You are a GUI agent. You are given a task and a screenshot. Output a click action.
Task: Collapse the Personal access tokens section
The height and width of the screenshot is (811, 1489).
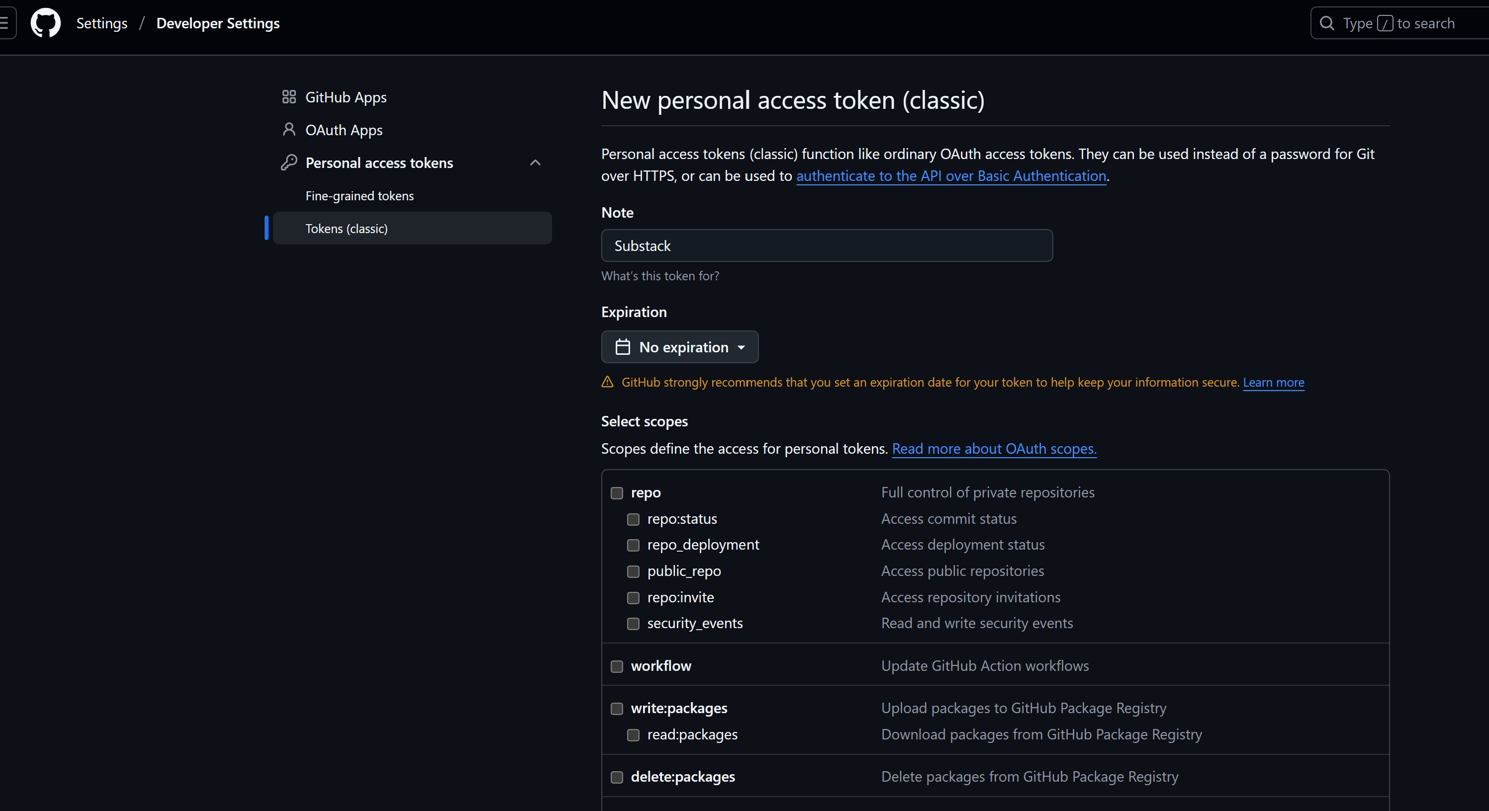pyautogui.click(x=535, y=163)
